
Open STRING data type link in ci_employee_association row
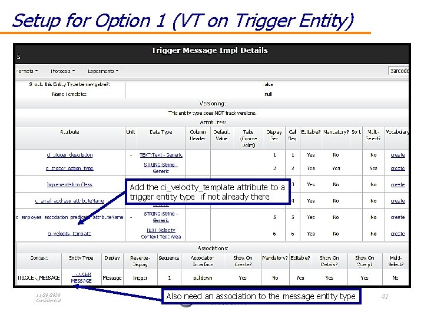point(161,217)
